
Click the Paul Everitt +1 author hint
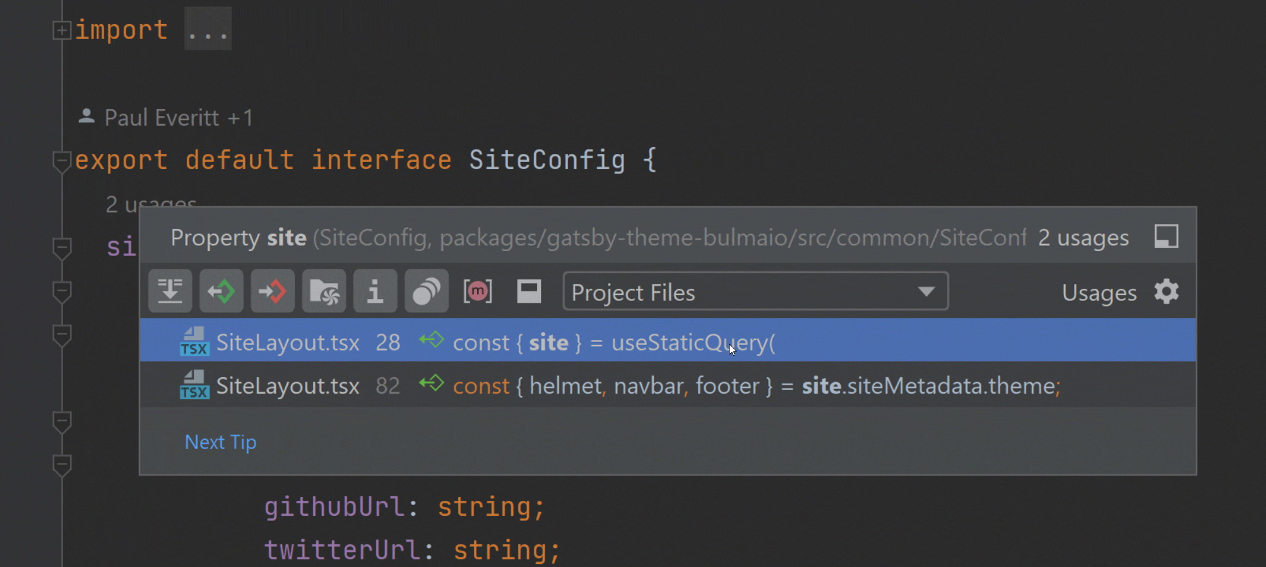tap(178, 118)
